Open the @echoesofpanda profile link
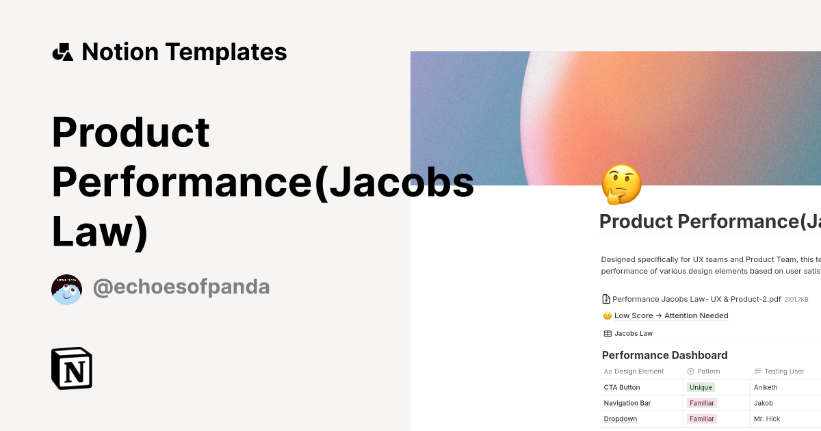Image resolution: width=821 pixels, height=431 pixels. click(181, 287)
